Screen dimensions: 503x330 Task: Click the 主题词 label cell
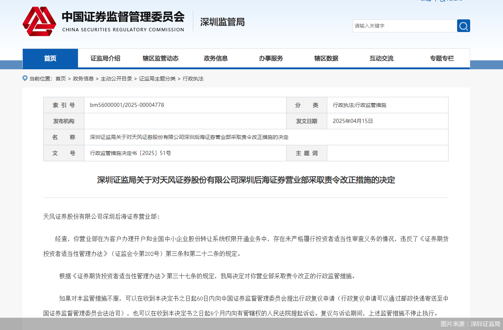[307, 153]
